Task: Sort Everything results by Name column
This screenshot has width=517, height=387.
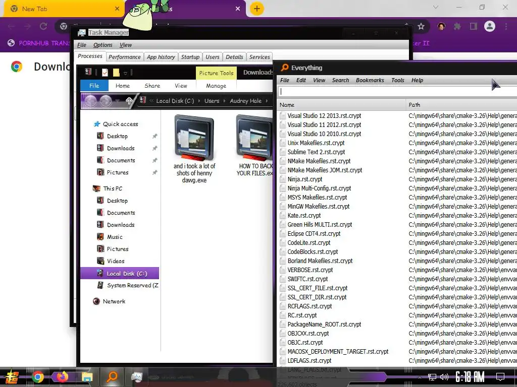Action: pyautogui.click(x=342, y=105)
